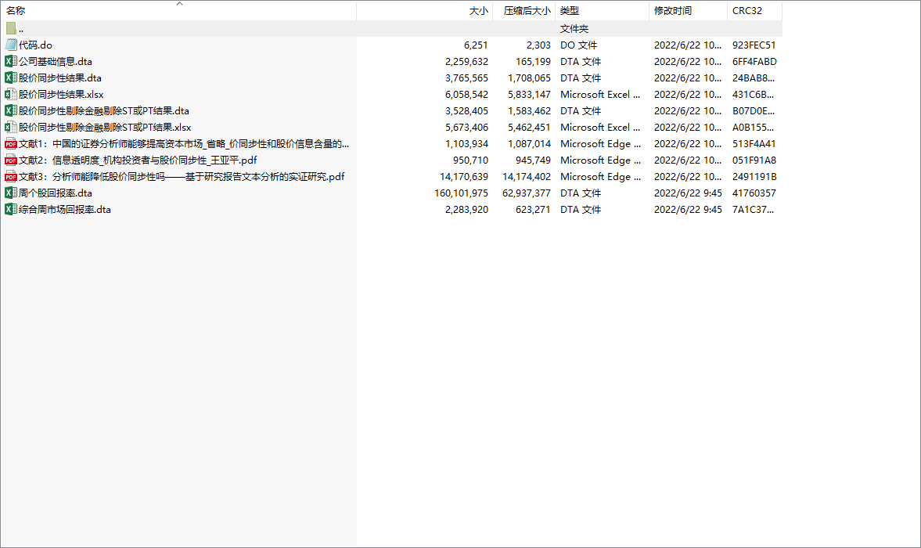Select the file name 股价同步性结果.xlsx
The image size is (921, 548).
(61, 95)
